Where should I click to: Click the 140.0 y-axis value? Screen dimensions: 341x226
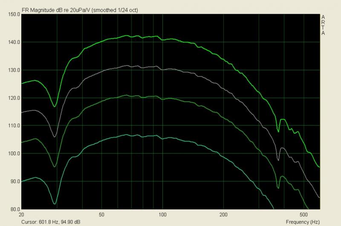[14, 42]
